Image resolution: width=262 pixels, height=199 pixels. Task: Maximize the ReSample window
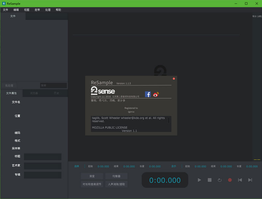[x=246, y=4]
